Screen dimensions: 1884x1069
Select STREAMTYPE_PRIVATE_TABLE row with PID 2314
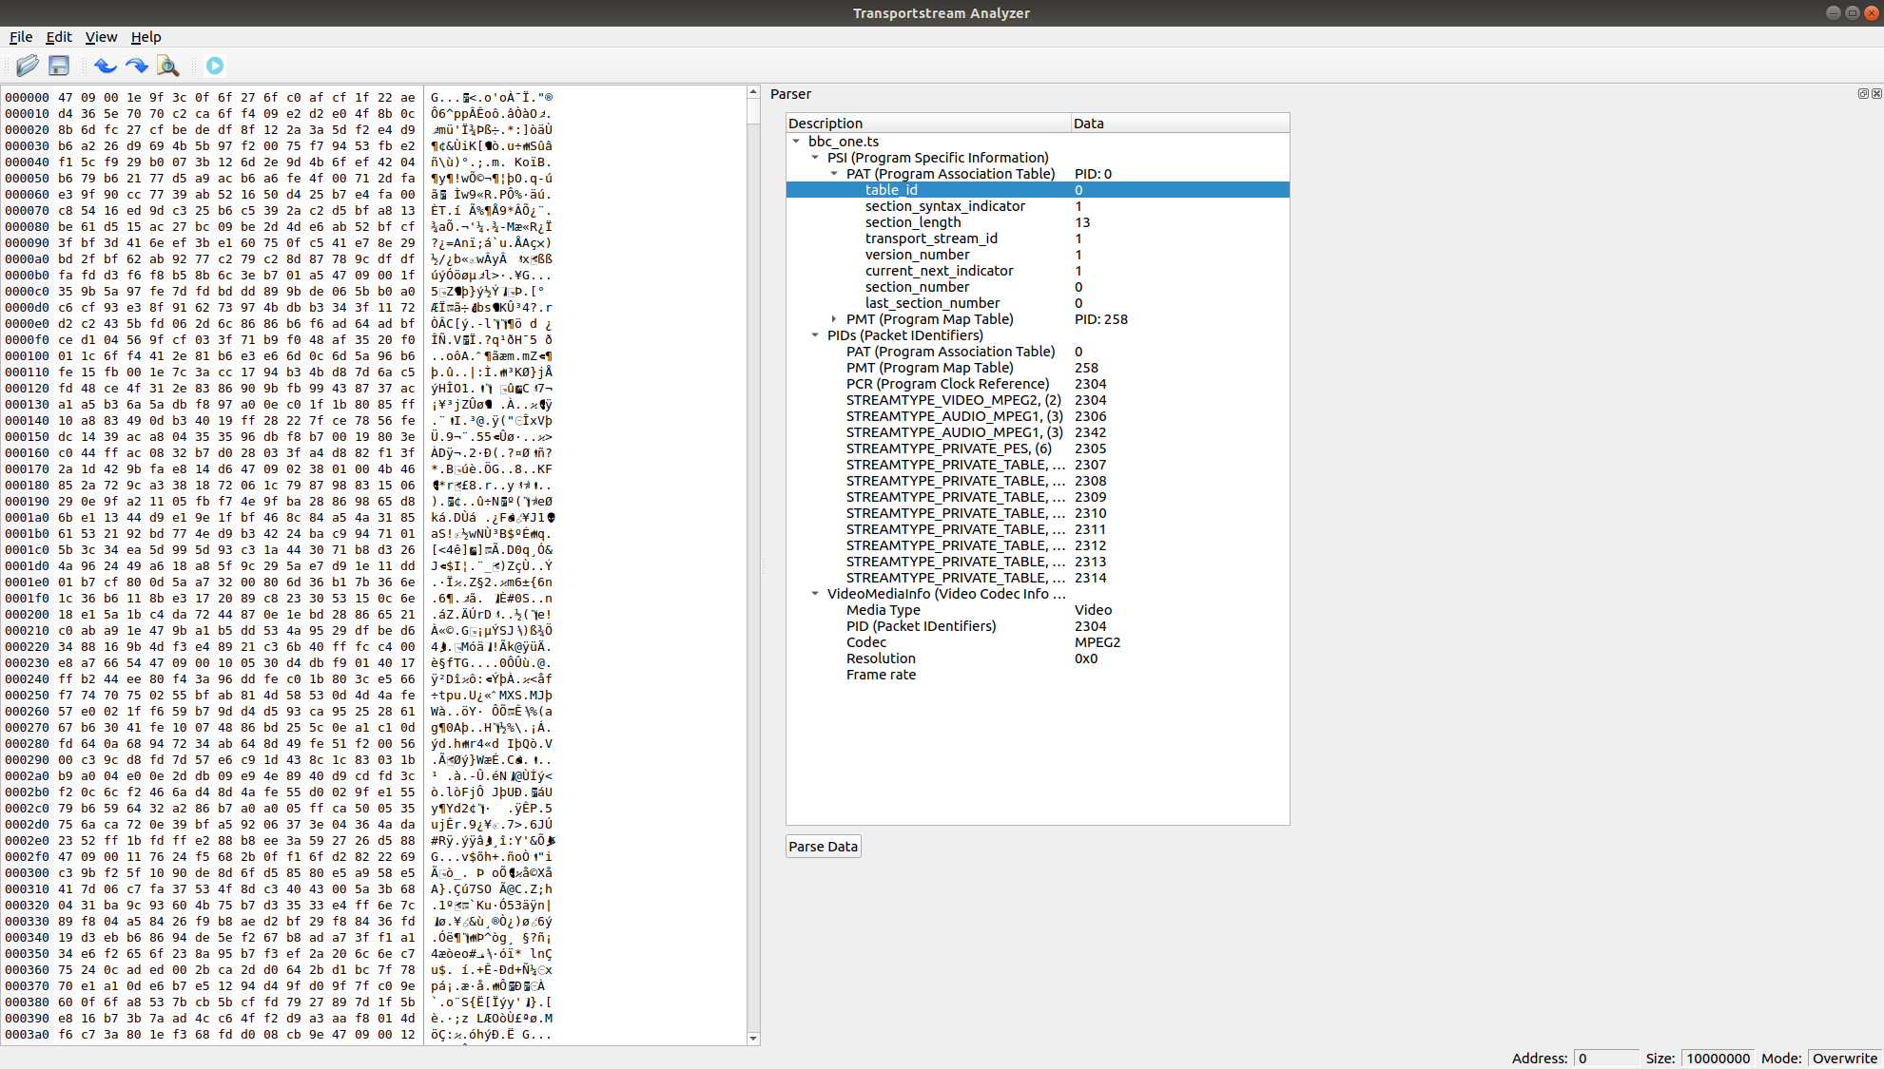click(x=1038, y=578)
